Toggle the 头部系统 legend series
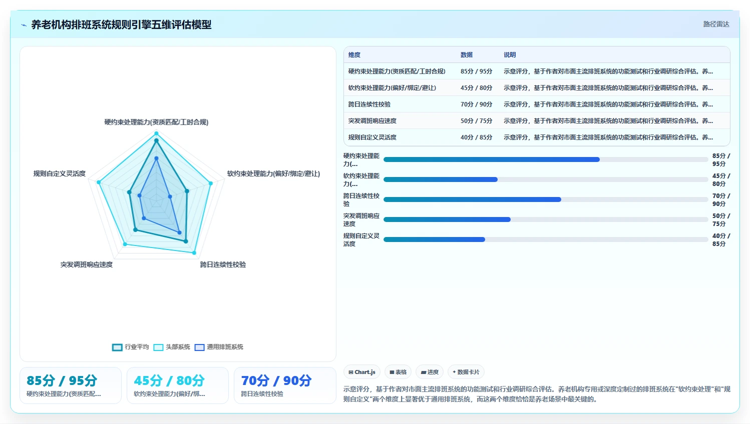The image size is (750, 424). 172,347
